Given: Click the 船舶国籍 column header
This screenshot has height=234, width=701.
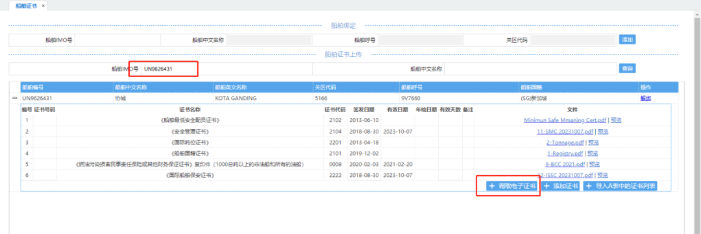Looking at the screenshot, I should click(578, 87).
